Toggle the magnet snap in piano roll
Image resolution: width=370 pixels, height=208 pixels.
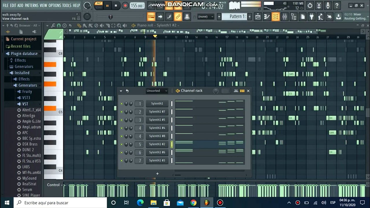[59, 25]
